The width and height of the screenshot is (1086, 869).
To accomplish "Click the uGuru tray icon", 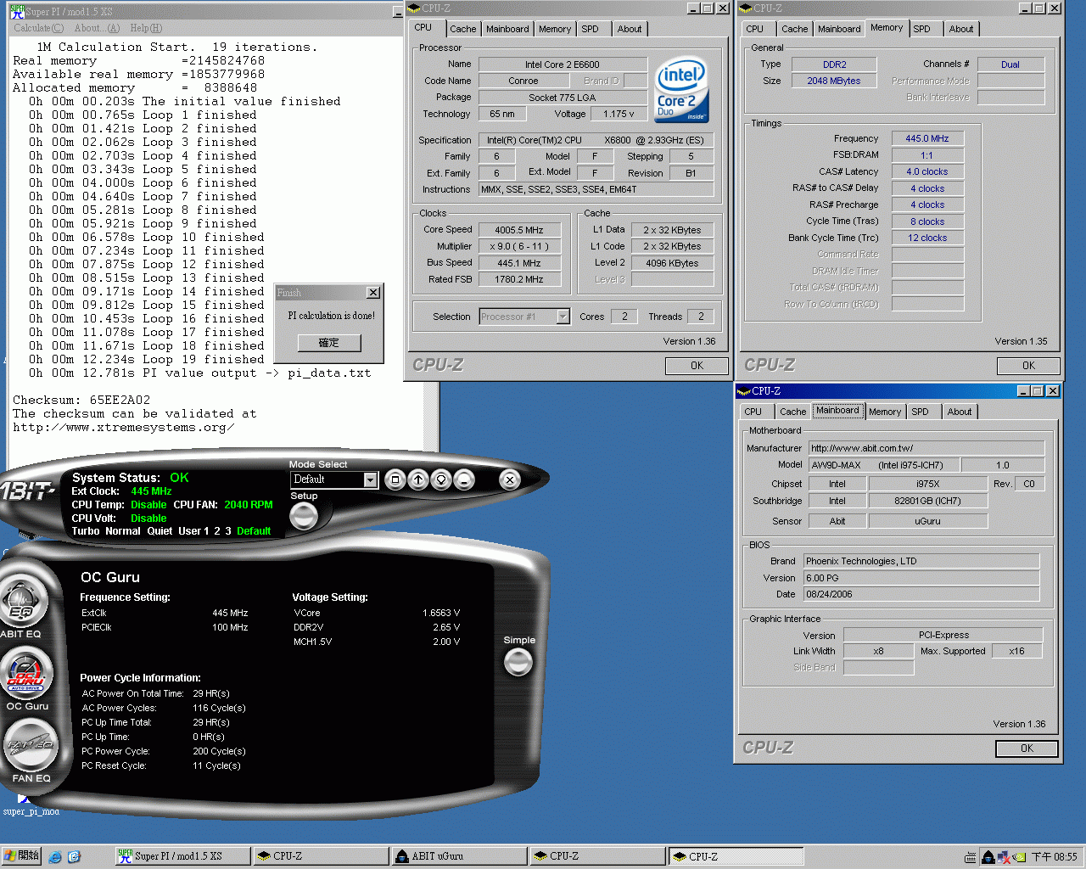I will 988,857.
